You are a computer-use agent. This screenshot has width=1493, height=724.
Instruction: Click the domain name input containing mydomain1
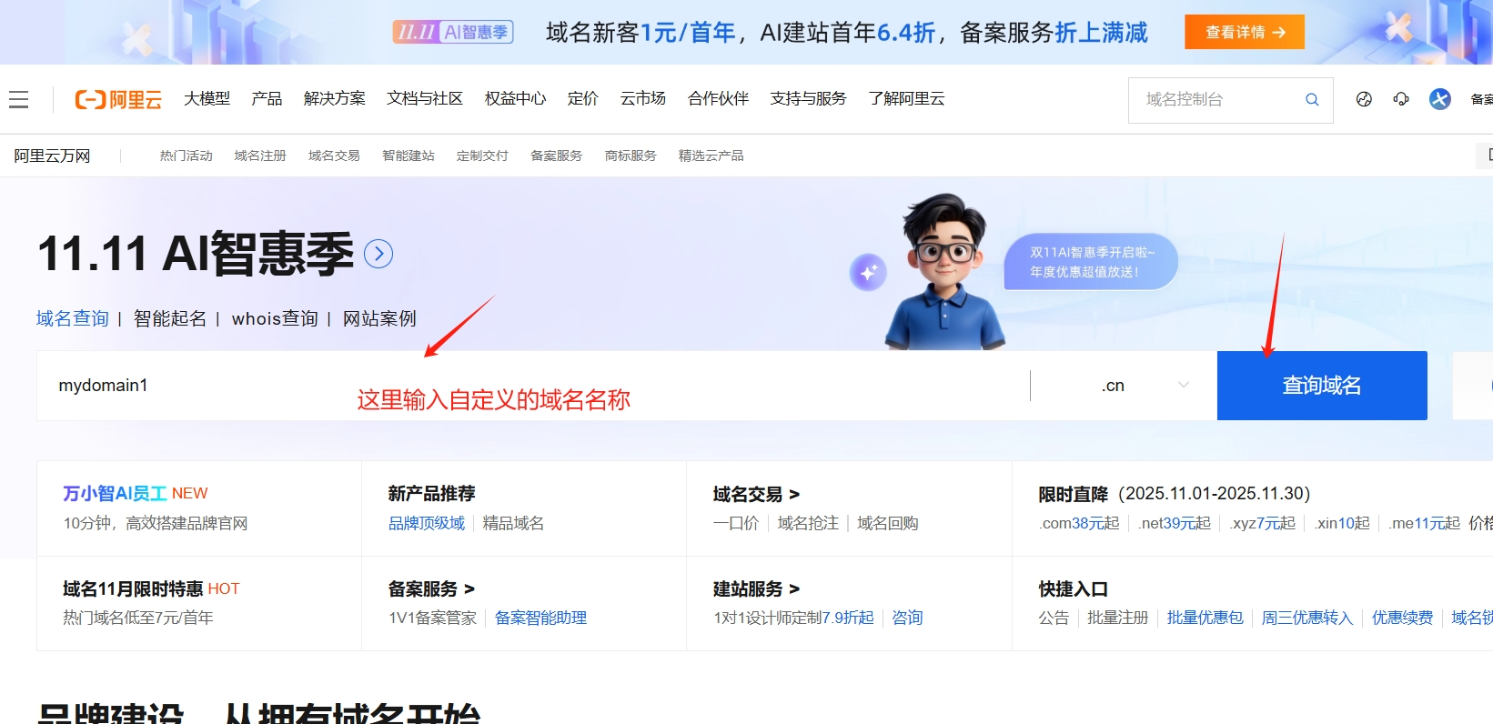click(528, 386)
